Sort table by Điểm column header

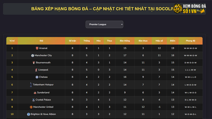click(173, 41)
